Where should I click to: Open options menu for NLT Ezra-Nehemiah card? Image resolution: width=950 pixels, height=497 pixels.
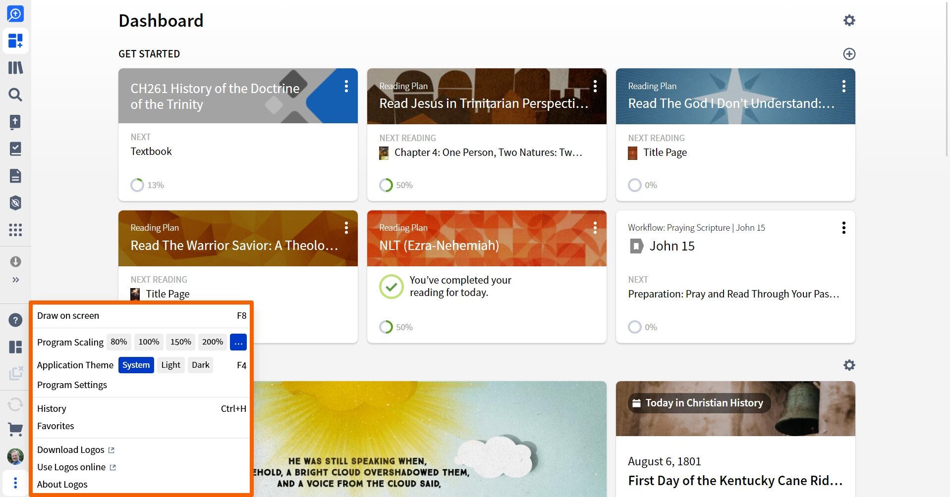[x=595, y=228]
